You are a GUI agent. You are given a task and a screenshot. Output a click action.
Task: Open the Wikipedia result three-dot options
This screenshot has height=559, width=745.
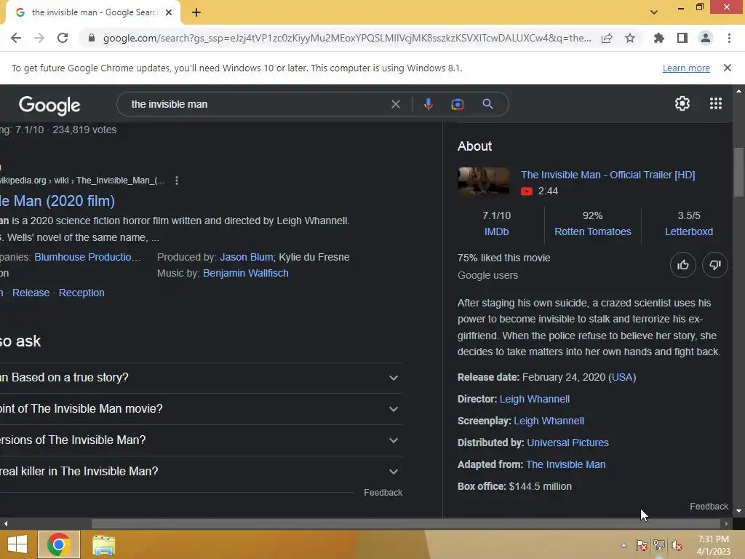click(177, 181)
